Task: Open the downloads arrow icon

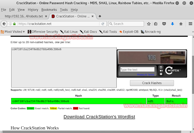Action: 172,24
